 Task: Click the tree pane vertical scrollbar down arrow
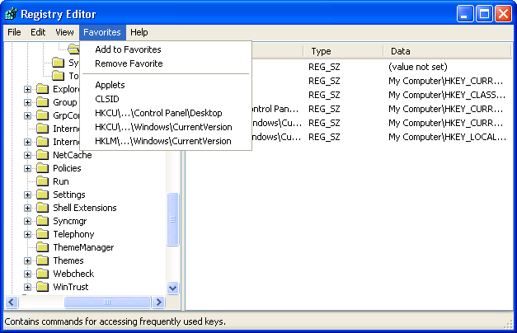[173, 288]
